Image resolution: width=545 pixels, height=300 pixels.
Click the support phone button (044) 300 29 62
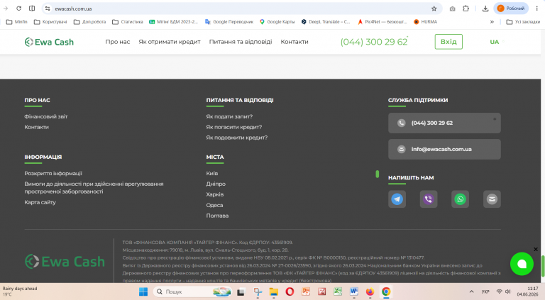[444, 123]
